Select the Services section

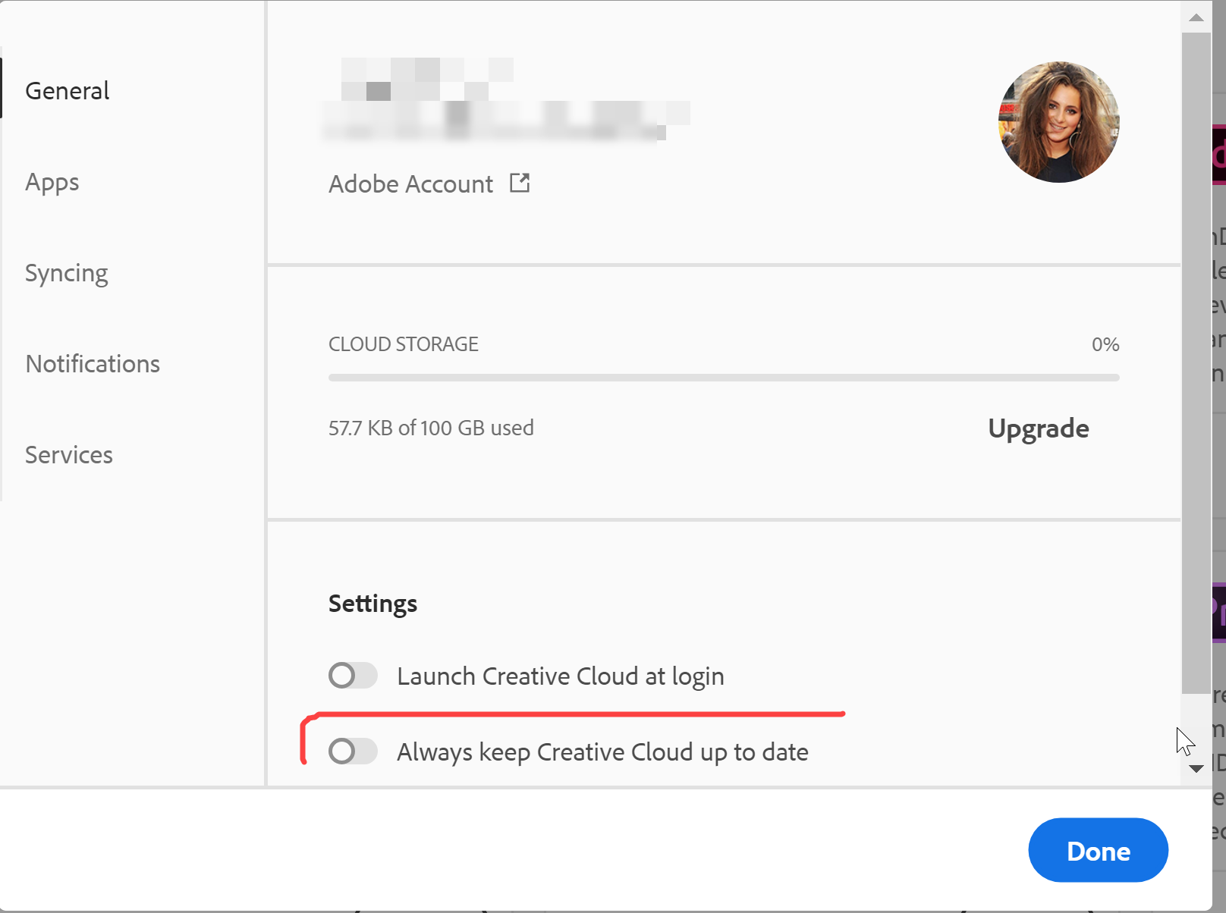point(68,454)
